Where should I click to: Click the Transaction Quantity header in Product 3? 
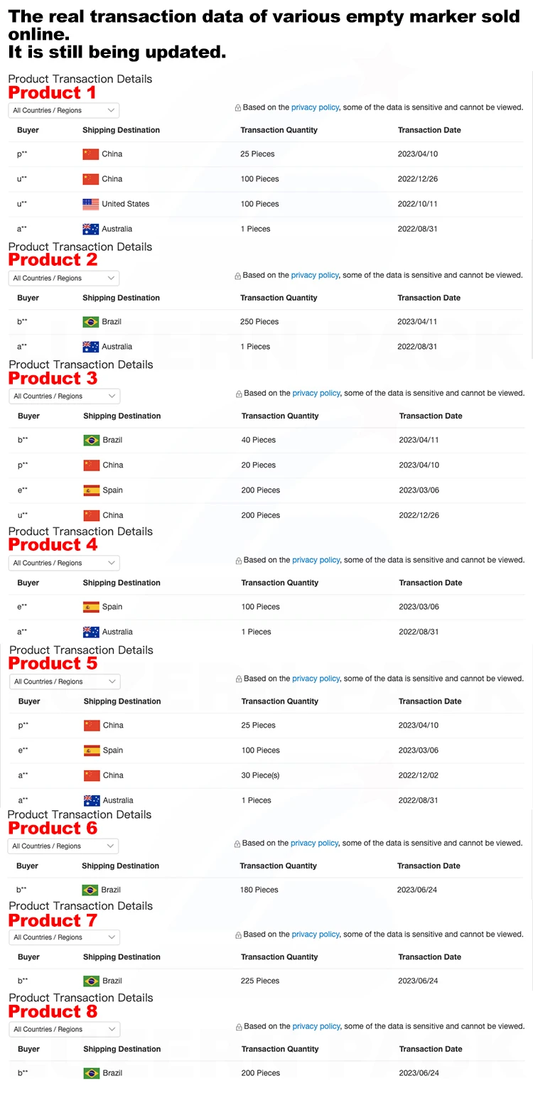[280, 416]
